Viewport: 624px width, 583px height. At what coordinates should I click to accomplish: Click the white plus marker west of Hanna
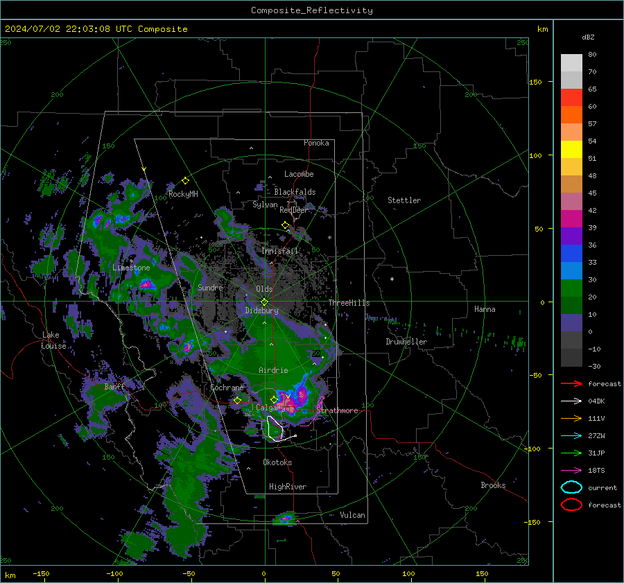(392, 279)
